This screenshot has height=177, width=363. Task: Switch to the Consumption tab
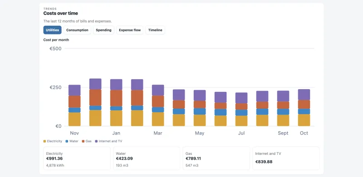(x=77, y=30)
